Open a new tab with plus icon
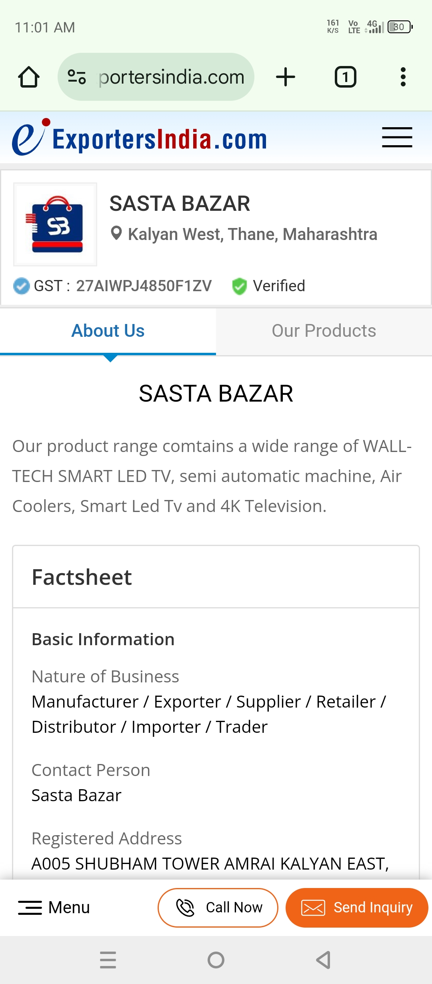The width and height of the screenshot is (432, 984). (286, 77)
